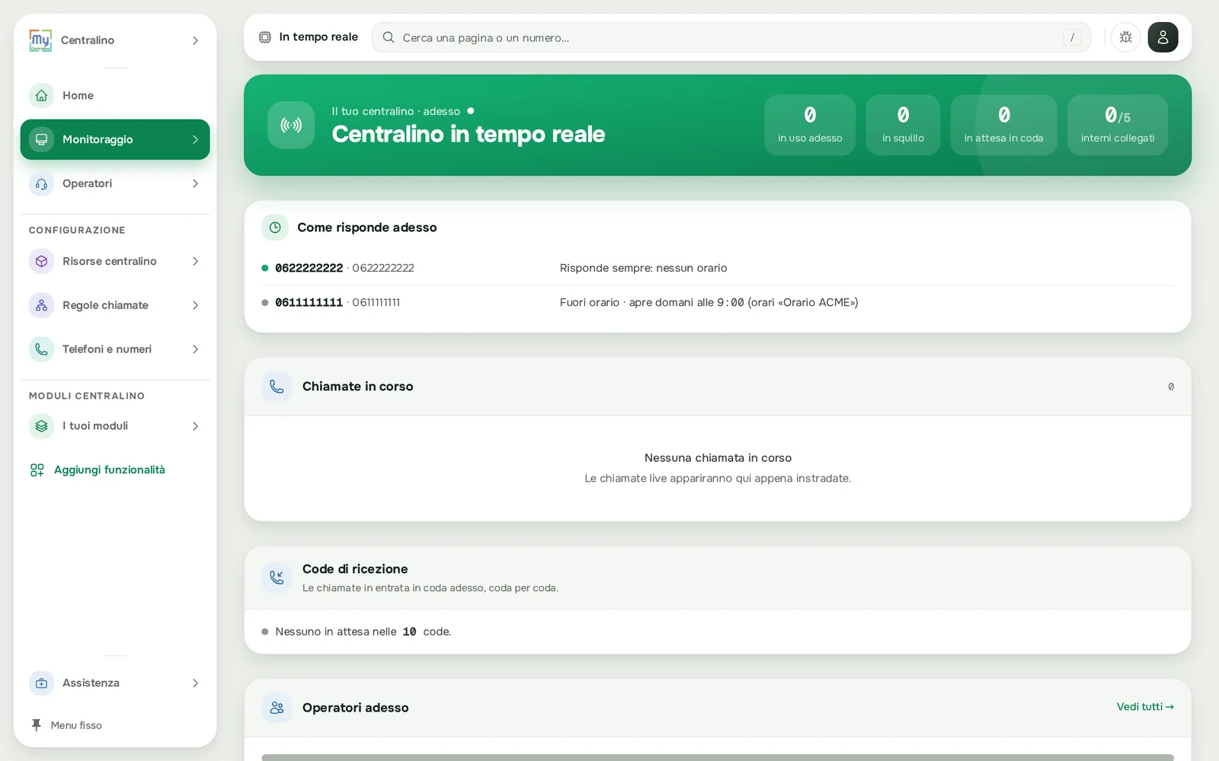Click number 0611111111 row
This screenshot has width=1219, height=761.
[718, 302]
